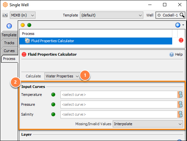Open the Calculate Water Properties dropdown

62,76
